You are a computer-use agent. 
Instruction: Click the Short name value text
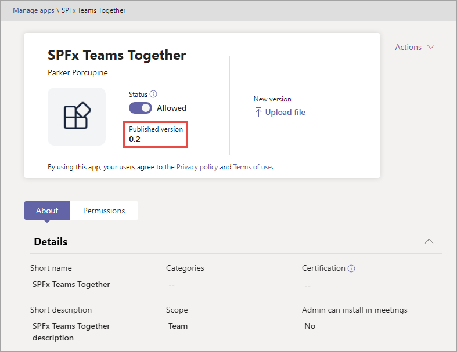point(71,284)
